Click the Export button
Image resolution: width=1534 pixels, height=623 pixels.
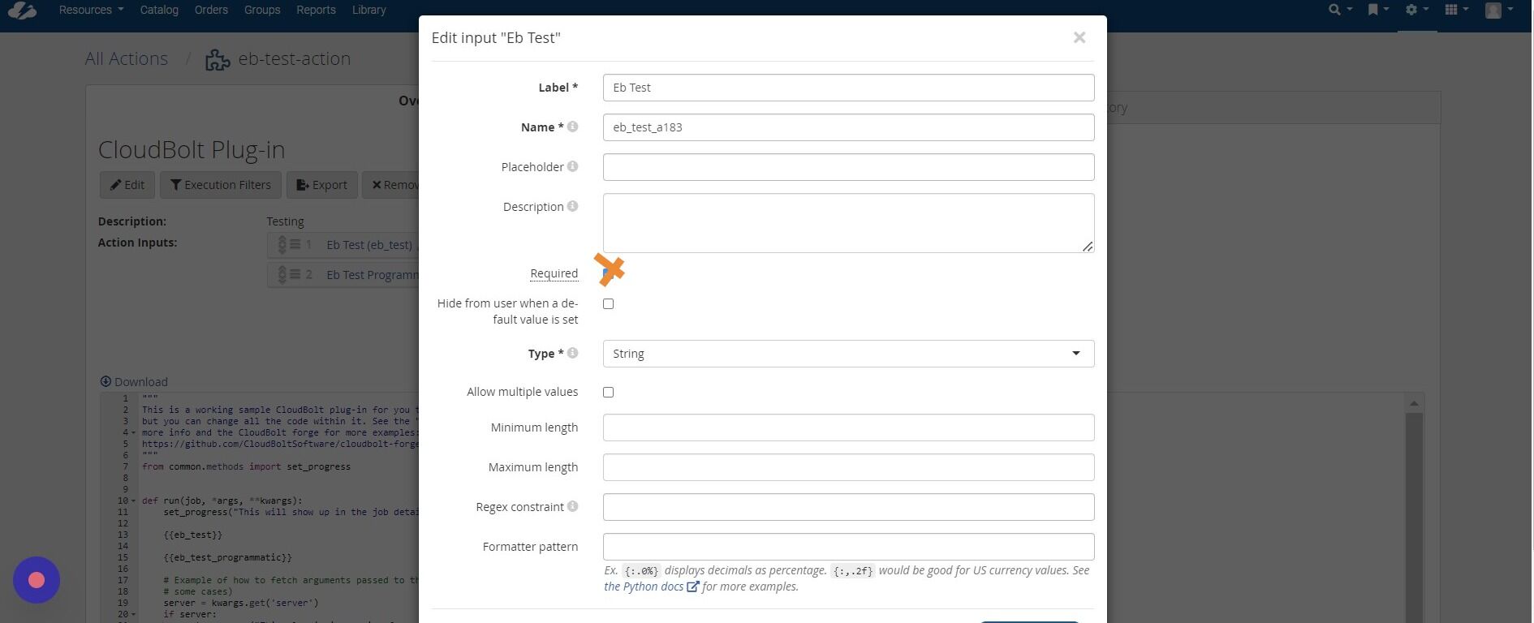pos(321,185)
